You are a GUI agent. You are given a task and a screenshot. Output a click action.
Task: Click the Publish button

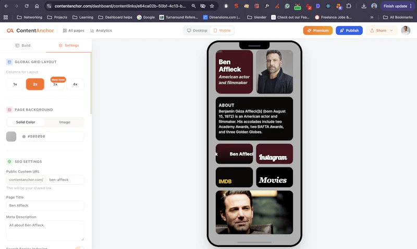tap(349, 31)
